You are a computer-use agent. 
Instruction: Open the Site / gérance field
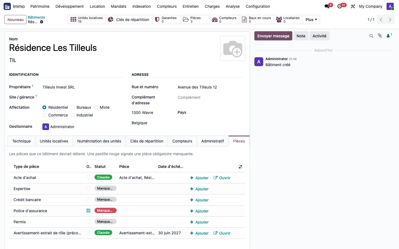[x=82, y=97]
